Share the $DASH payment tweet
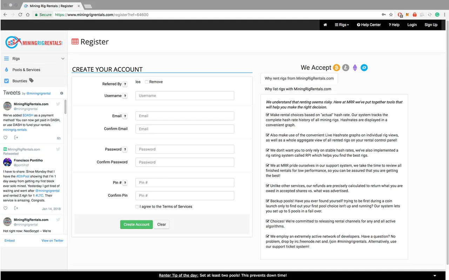Screen dimensions: 449x280 16,138
